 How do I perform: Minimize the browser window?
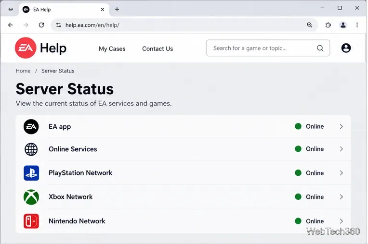[322, 8]
